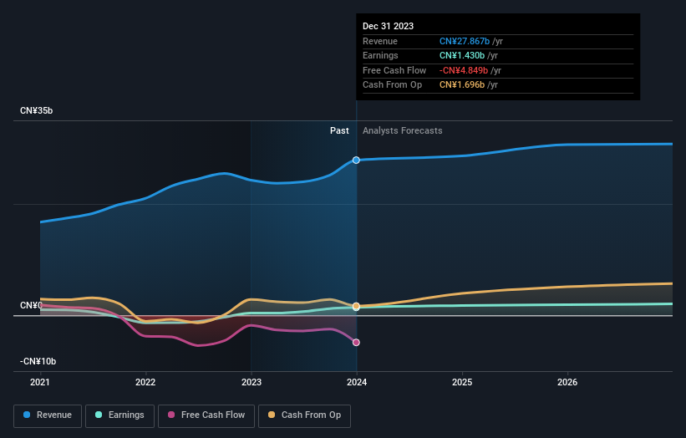Click the CN¥1.430b earnings value

click(x=462, y=55)
